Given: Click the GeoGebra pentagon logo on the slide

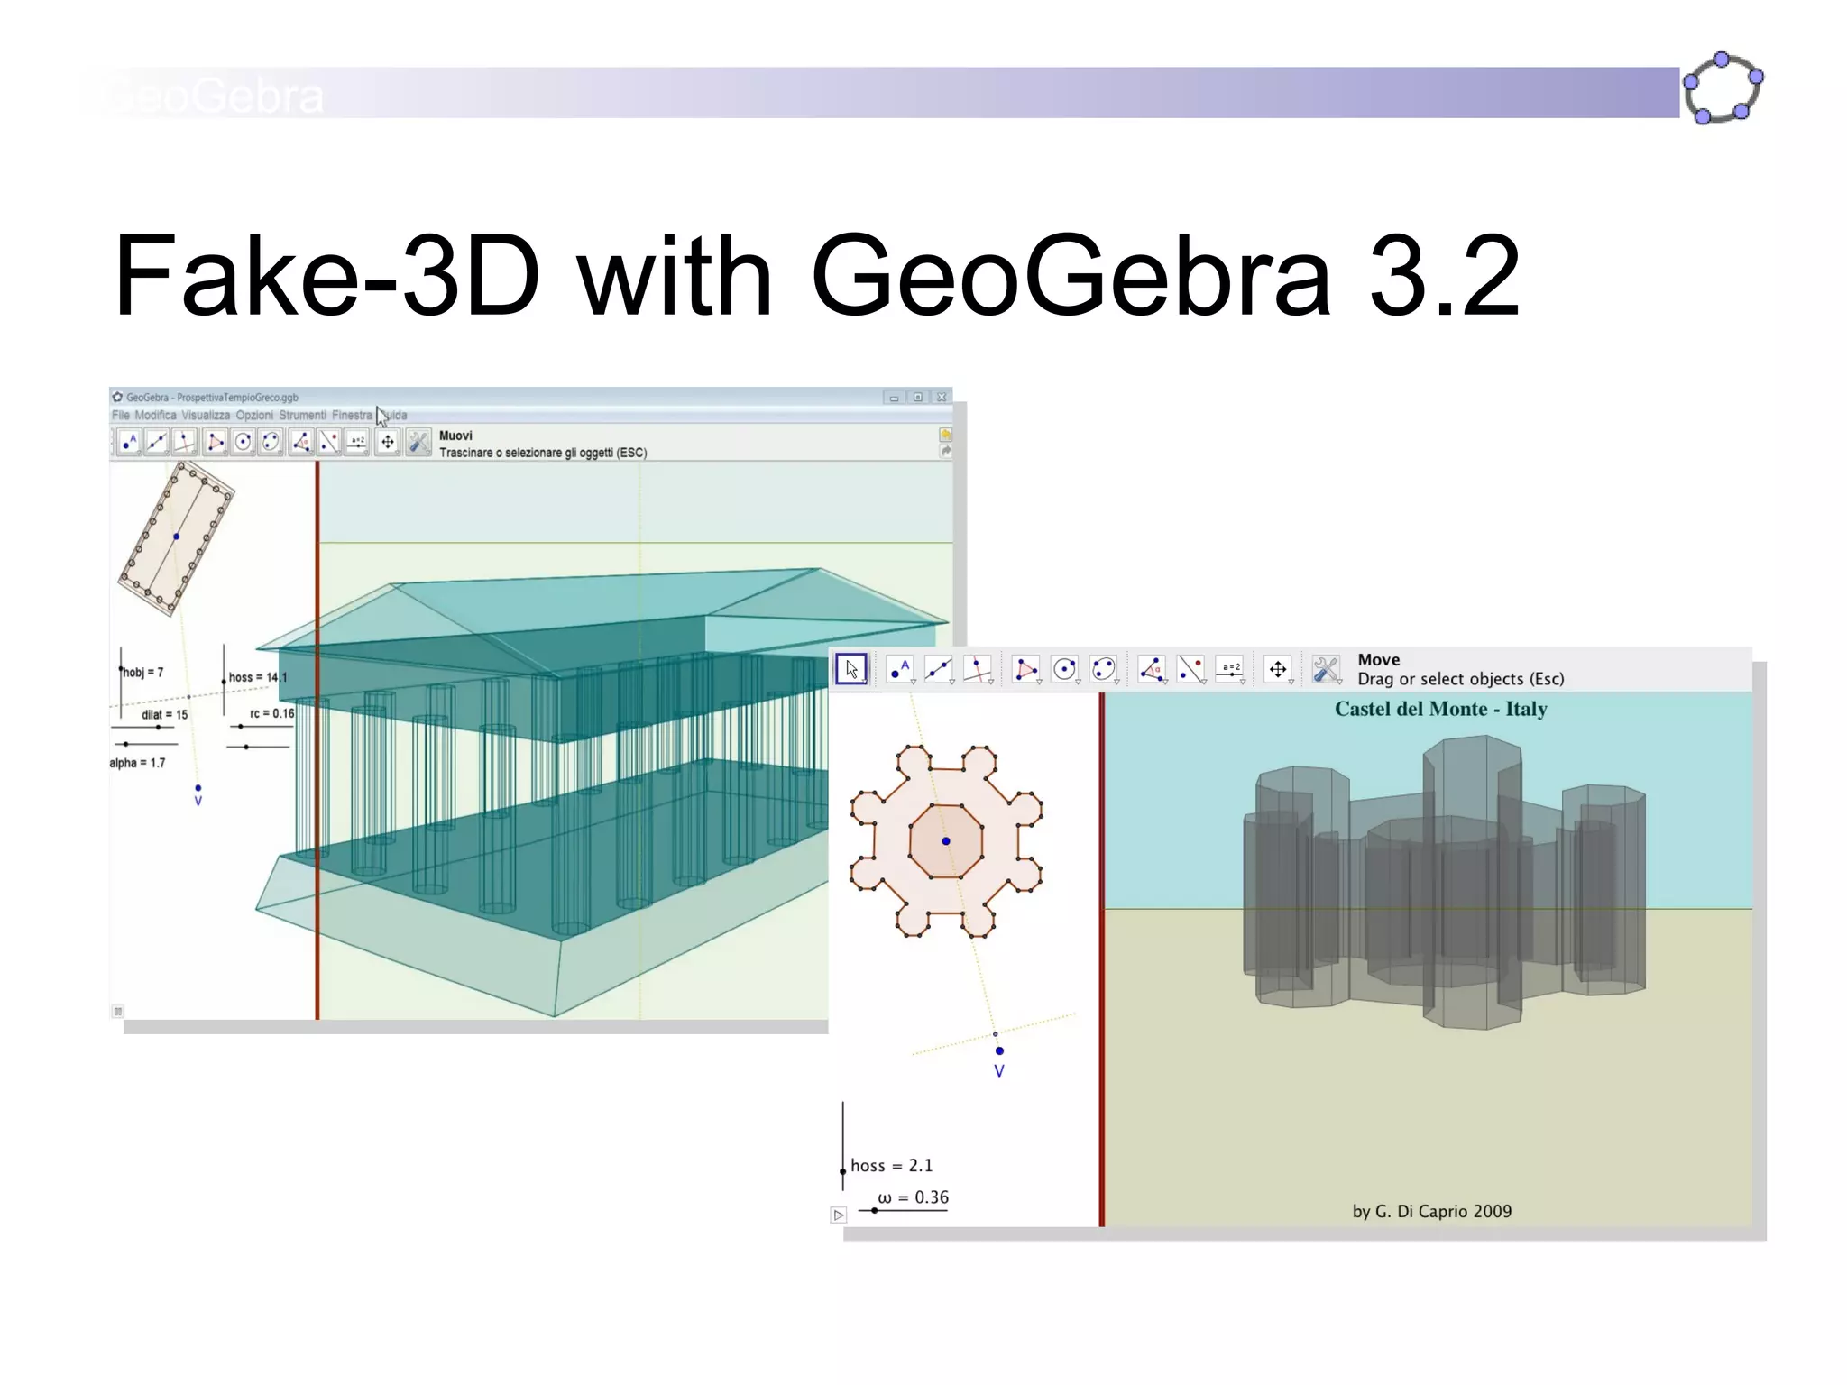Looking at the screenshot, I should (x=1723, y=88).
